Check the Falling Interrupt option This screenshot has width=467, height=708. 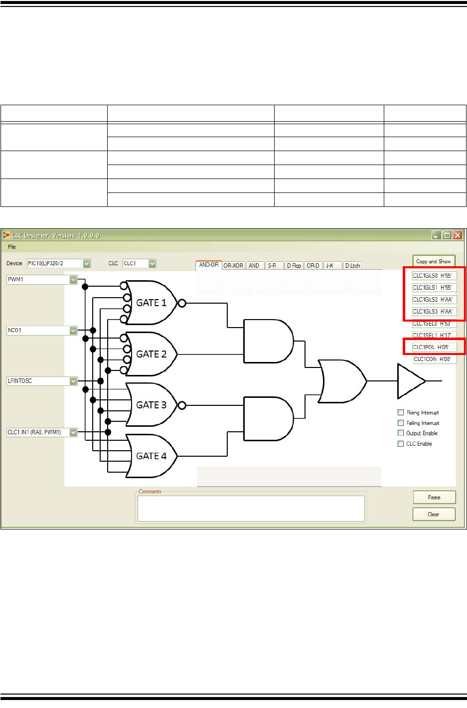(x=401, y=423)
